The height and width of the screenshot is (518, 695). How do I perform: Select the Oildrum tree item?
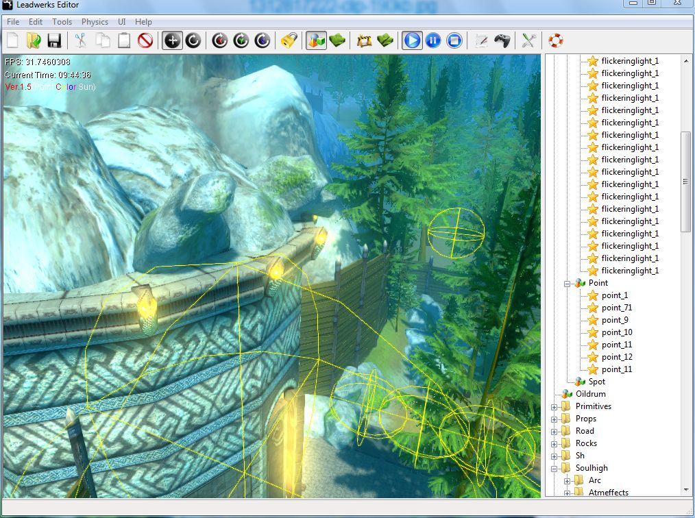pos(590,394)
